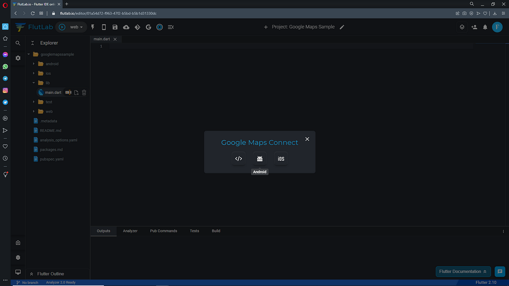This screenshot has height=286, width=509.
Task: Switch to the Analyzer tab
Action: click(130, 231)
